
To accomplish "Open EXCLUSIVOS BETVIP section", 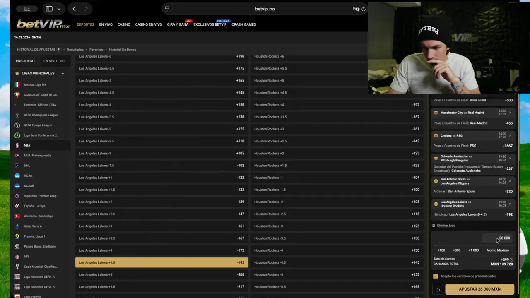I will click(x=210, y=24).
